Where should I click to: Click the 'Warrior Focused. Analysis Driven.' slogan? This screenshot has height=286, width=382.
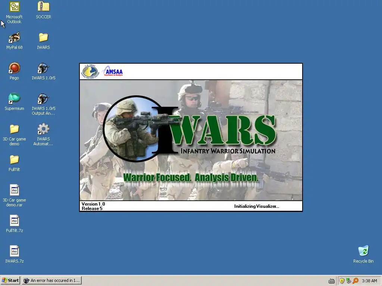pyautogui.click(x=191, y=178)
